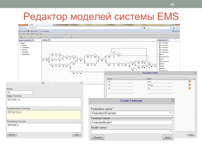Image resolution: width=202 pixels, height=151 pixels.
Task: Click the Federate name field FederateModel1
Action: pyautogui.click(x=132, y=122)
